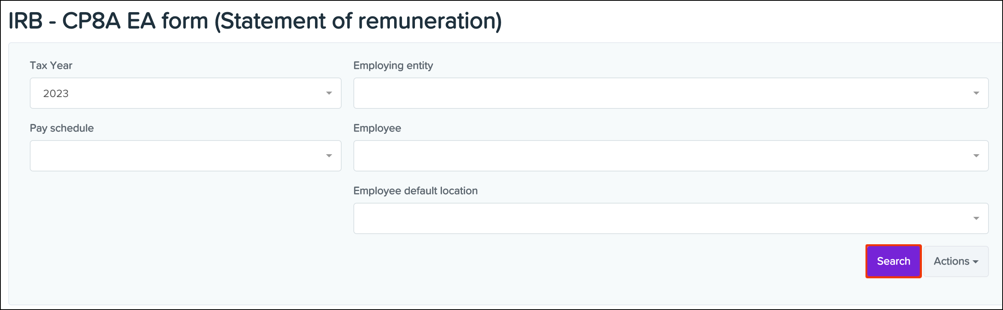Image resolution: width=1003 pixels, height=310 pixels.
Task: Click the Employee dropdown arrow
Action: [976, 156]
